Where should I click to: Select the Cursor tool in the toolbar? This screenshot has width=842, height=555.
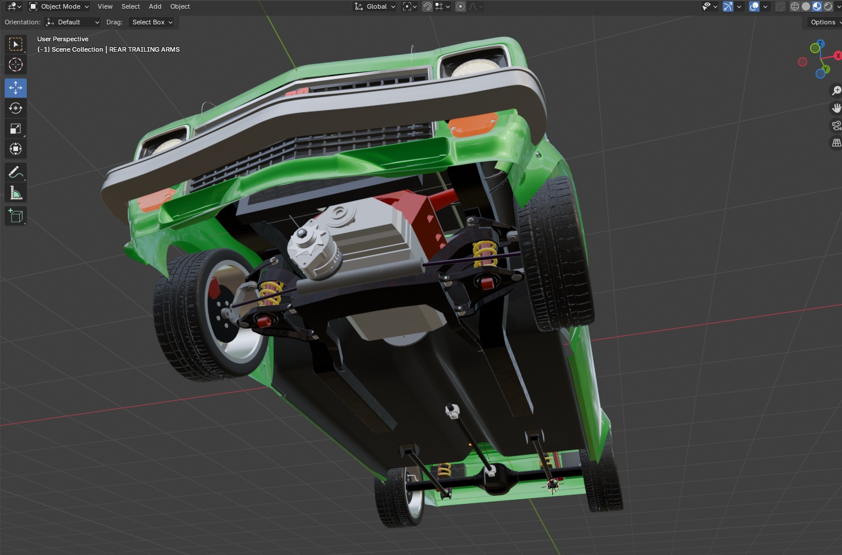pyautogui.click(x=16, y=65)
